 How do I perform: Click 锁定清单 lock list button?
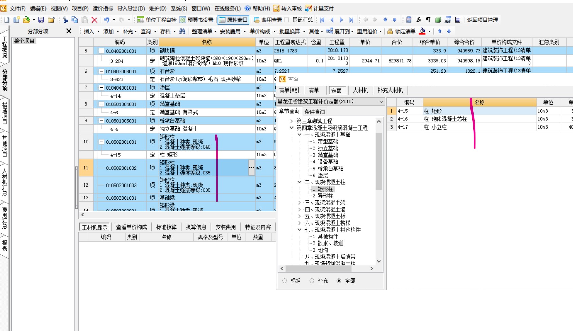tap(401, 31)
